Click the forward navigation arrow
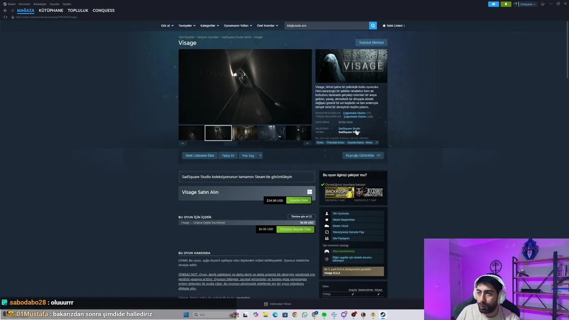This screenshot has width=569, height=320. [12, 10]
